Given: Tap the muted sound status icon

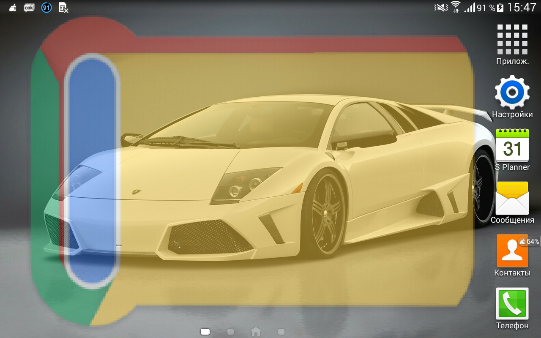Looking at the screenshot, I should 441,8.
